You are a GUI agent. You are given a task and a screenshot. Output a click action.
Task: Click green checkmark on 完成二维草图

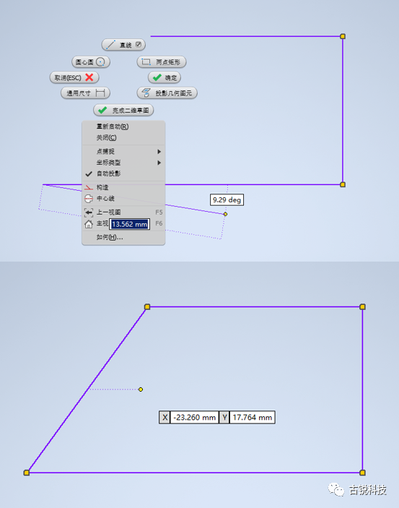(x=102, y=110)
